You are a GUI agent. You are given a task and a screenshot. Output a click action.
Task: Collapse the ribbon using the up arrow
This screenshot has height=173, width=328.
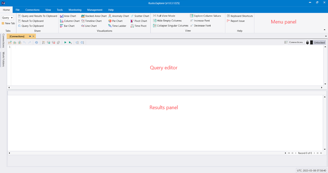pyautogui.click(x=324, y=29)
